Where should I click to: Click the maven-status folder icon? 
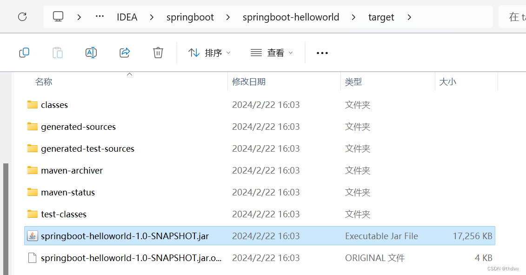(x=32, y=192)
